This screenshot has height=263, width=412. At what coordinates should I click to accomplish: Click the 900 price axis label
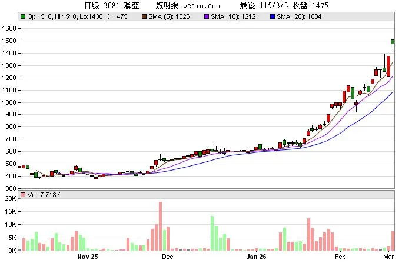click(11, 115)
